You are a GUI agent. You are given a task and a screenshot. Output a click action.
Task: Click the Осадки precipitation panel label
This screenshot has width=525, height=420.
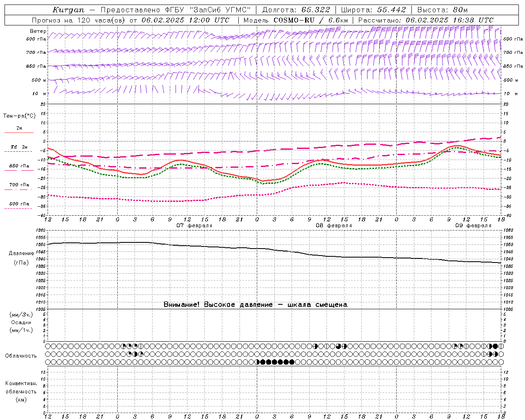(21, 323)
